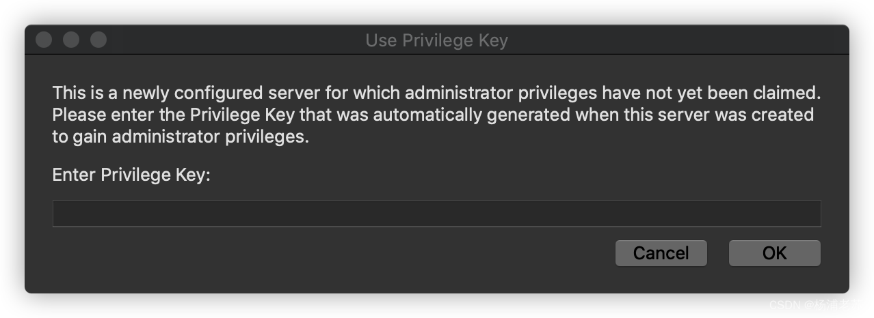Abort claiming admin privileges via Cancel

(x=661, y=253)
